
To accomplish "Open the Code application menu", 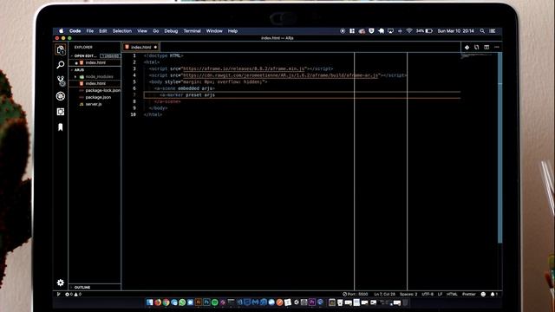I will coord(75,31).
